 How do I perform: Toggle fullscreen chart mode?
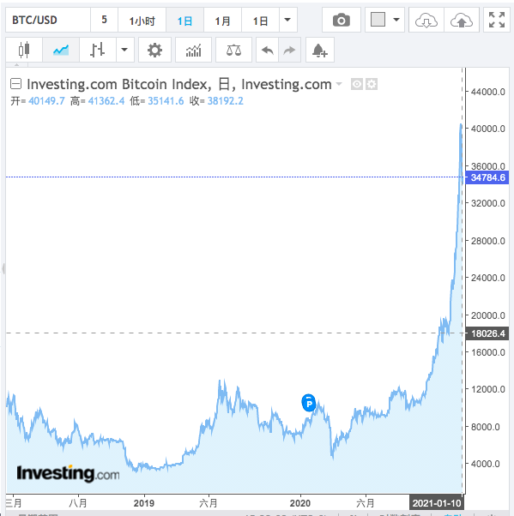[x=497, y=20]
